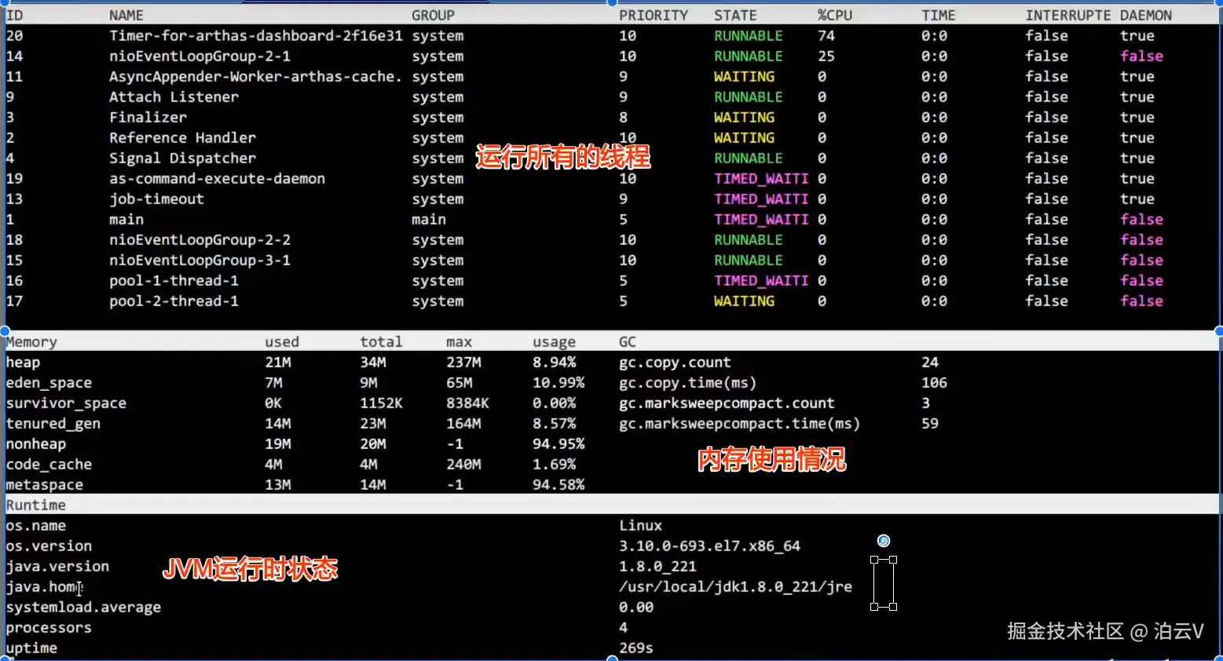Screen dimensions: 1223x661
Task: Select thread name pool-2-thread-1
Action: click(174, 301)
